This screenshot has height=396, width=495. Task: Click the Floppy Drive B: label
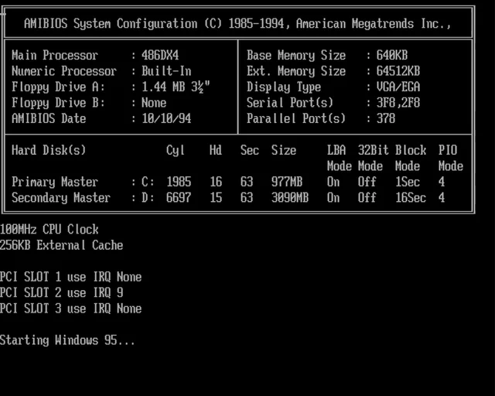[58, 103]
